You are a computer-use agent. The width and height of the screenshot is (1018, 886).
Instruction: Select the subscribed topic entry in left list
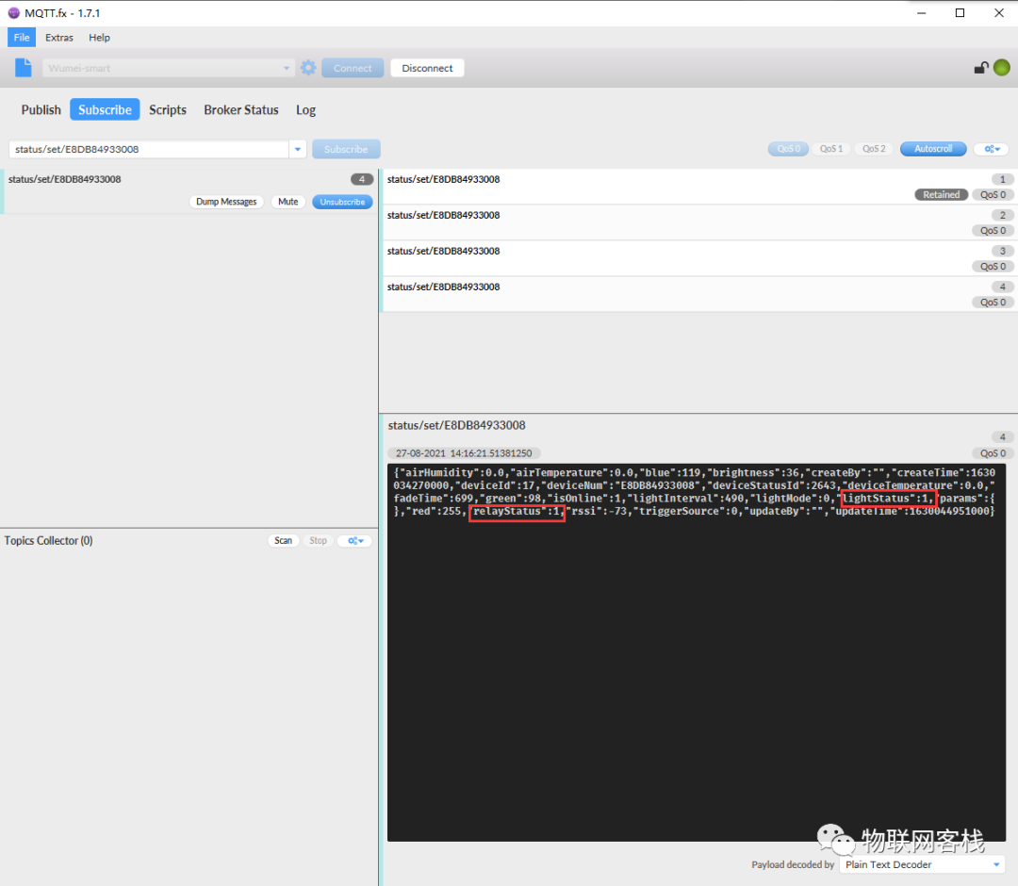click(189, 191)
